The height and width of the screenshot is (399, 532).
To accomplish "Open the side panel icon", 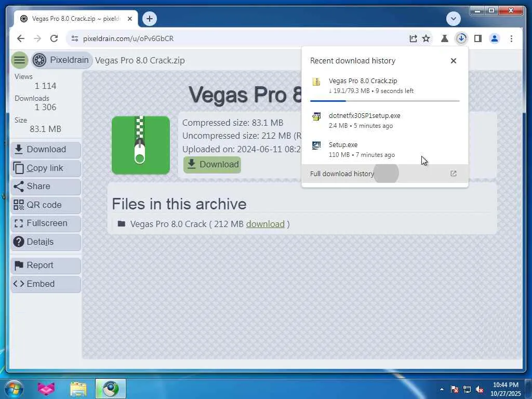I will point(478,38).
